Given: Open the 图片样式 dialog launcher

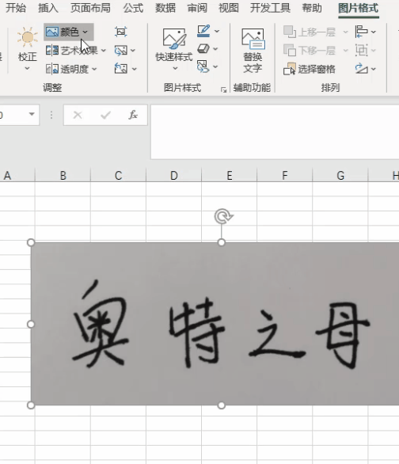Looking at the screenshot, I should pyautogui.click(x=223, y=89).
